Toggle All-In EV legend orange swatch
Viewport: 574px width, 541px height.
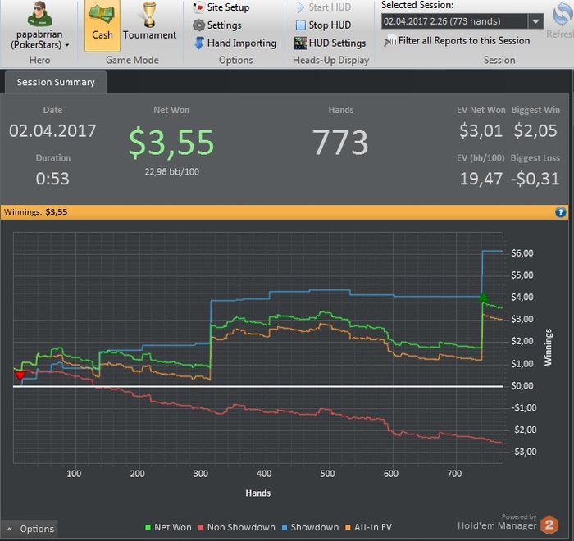coord(348,527)
